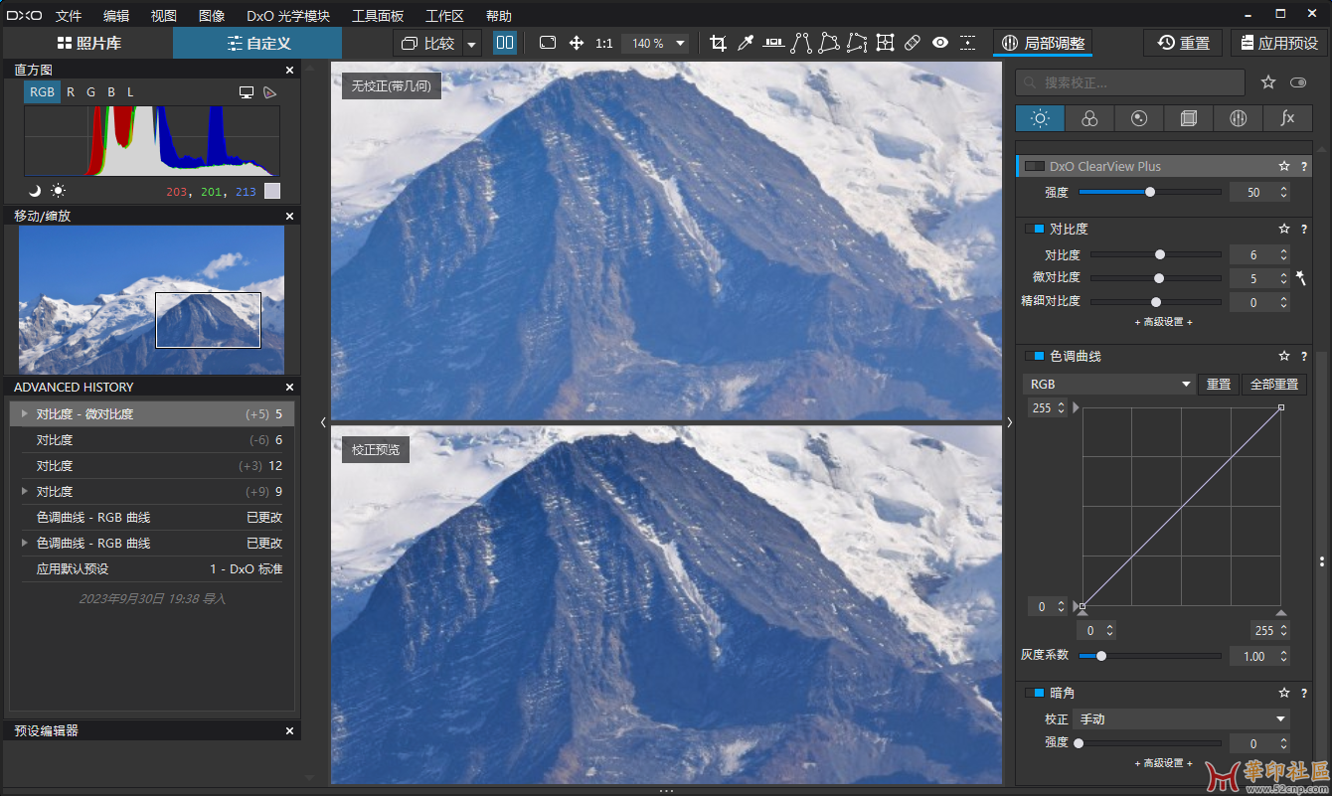Open the Geometry cube tab icon
This screenshot has height=796, width=1332.
pos(1189,118)
